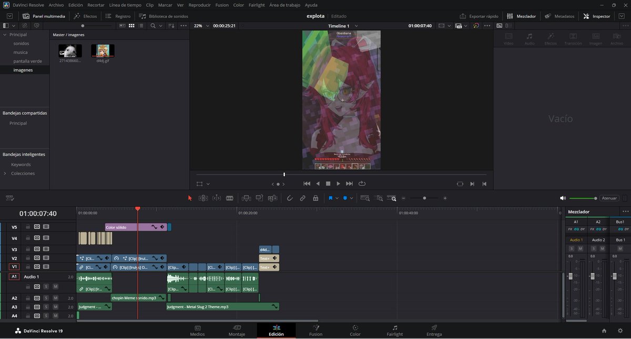Click Stop button in viewer transport

pos(328,184)
